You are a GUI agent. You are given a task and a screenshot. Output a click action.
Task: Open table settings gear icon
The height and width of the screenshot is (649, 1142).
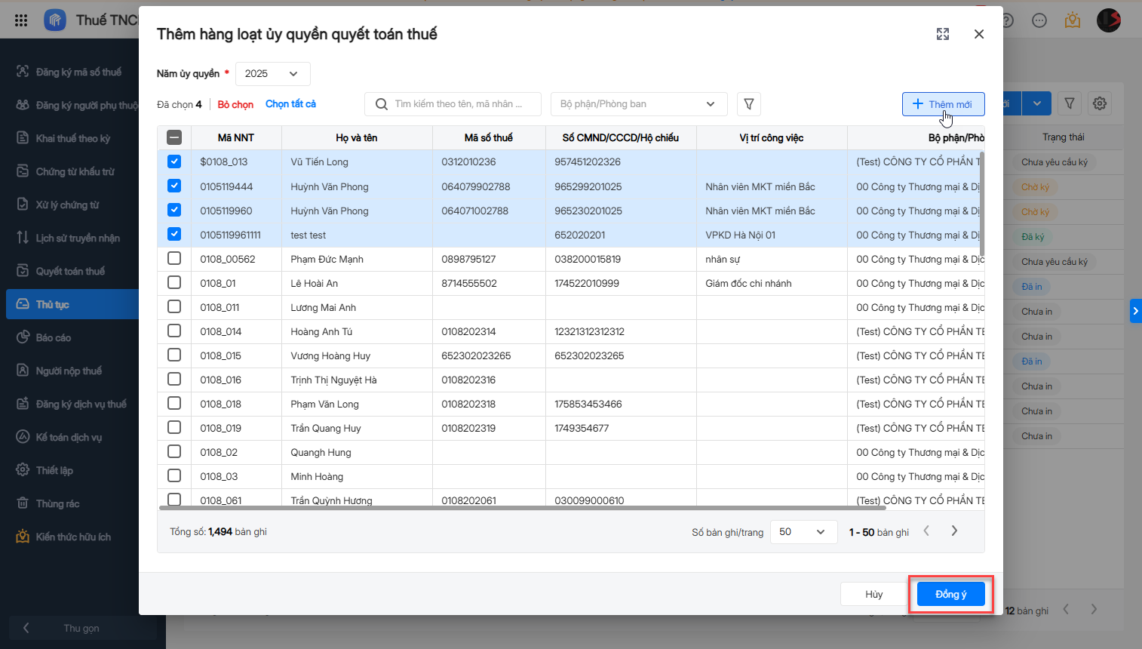[x=1100, y=103]
